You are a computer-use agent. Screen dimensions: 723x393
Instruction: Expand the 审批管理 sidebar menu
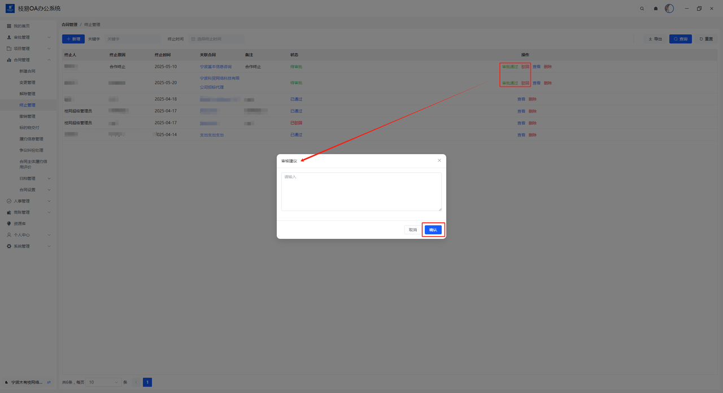(28, 37)
